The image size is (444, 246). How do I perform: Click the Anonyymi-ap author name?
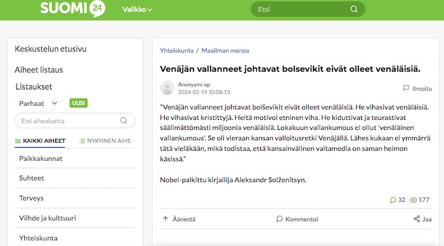point(194,84)
